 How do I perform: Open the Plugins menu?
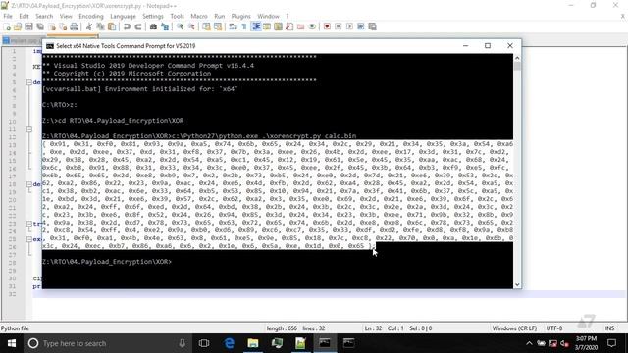[x=240, y=16]
